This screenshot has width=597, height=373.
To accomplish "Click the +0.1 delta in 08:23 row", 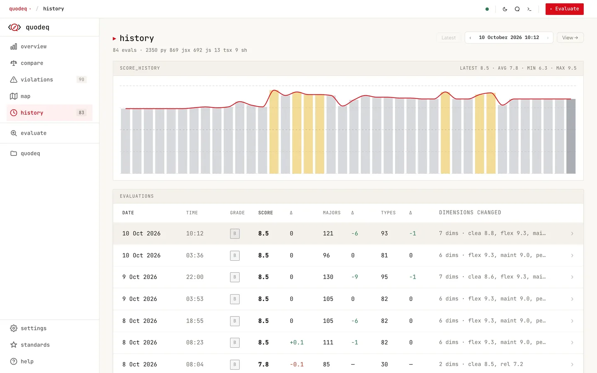I will [x=297, y=342].
